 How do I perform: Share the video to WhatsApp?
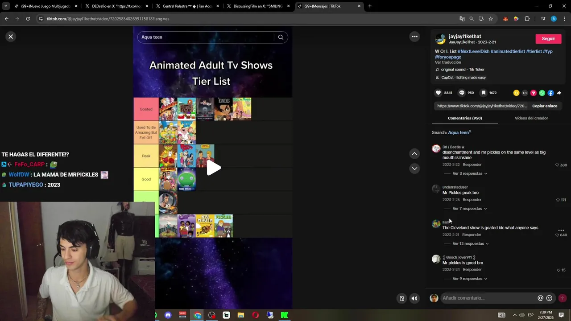point(542,93)
